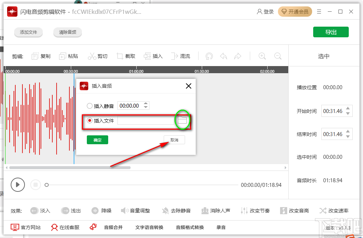Apply the 淡入 fade-in effect
Image resolution: width=363 pixels, height=238 pixels.
(40, 210)
